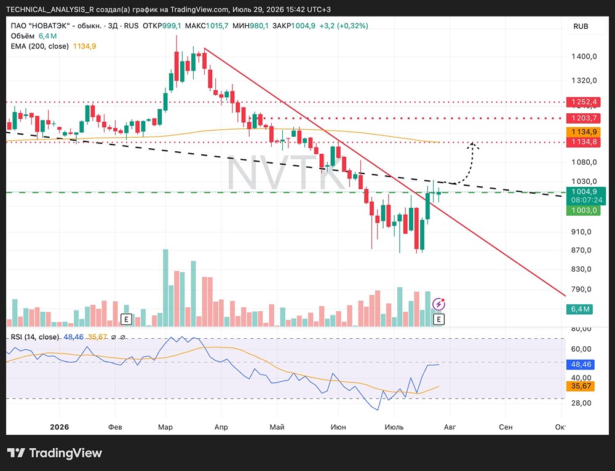Open the E earnings marker near August

438,320
